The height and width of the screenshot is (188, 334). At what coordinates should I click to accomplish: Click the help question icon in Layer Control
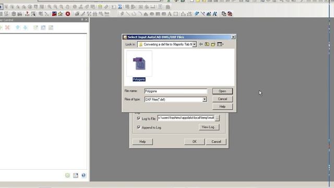pyautogui.click(x=83, y=175)
